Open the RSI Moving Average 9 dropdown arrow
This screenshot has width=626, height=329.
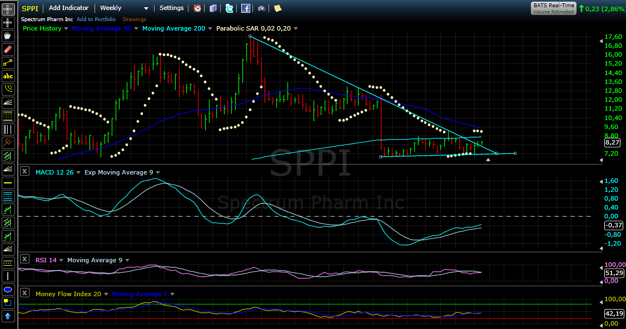click(127, 260)
